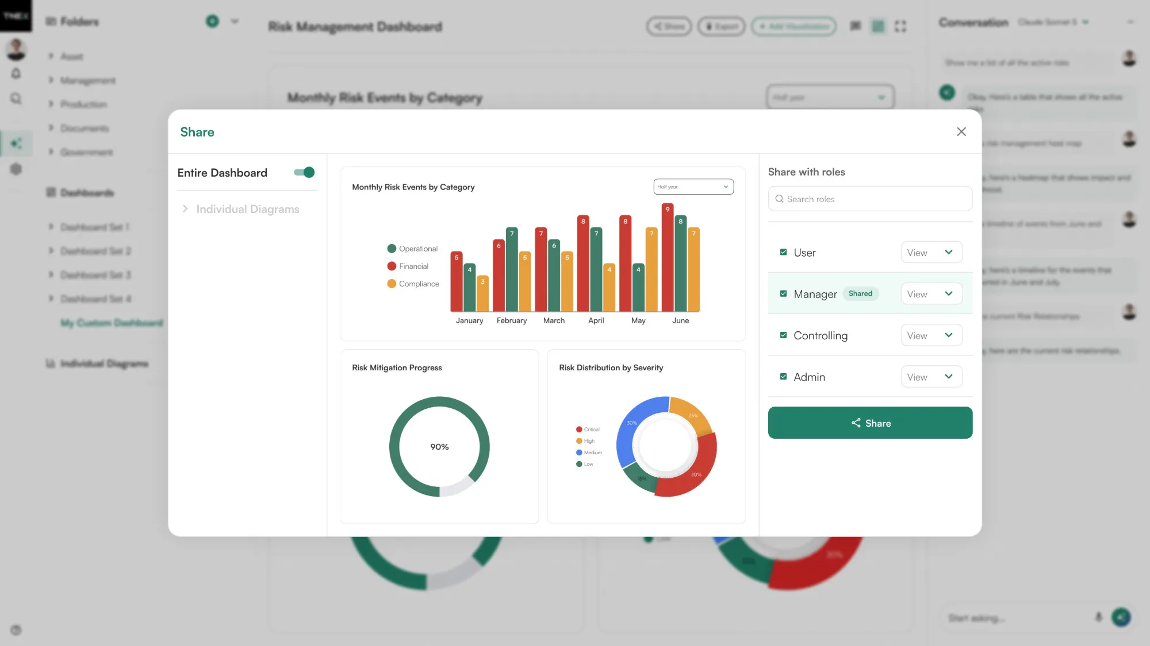The image size is (1150, 646).
Task: Click the Compliance legend entry
Action: pos(413,284)
